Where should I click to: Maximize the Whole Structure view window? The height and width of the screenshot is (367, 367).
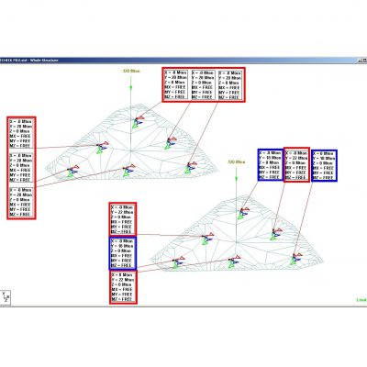coord(364,61)
